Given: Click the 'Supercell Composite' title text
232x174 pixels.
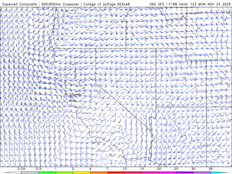Looking at the screenshot, I should click(x=19, y=4).
